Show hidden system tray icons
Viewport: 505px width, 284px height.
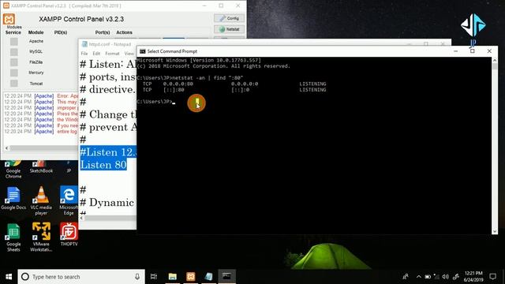419,277
